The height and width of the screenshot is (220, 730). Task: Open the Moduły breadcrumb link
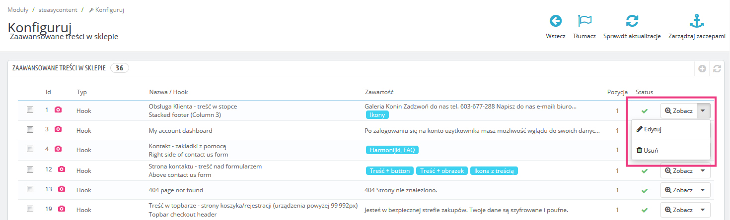(x=18, y=10)
